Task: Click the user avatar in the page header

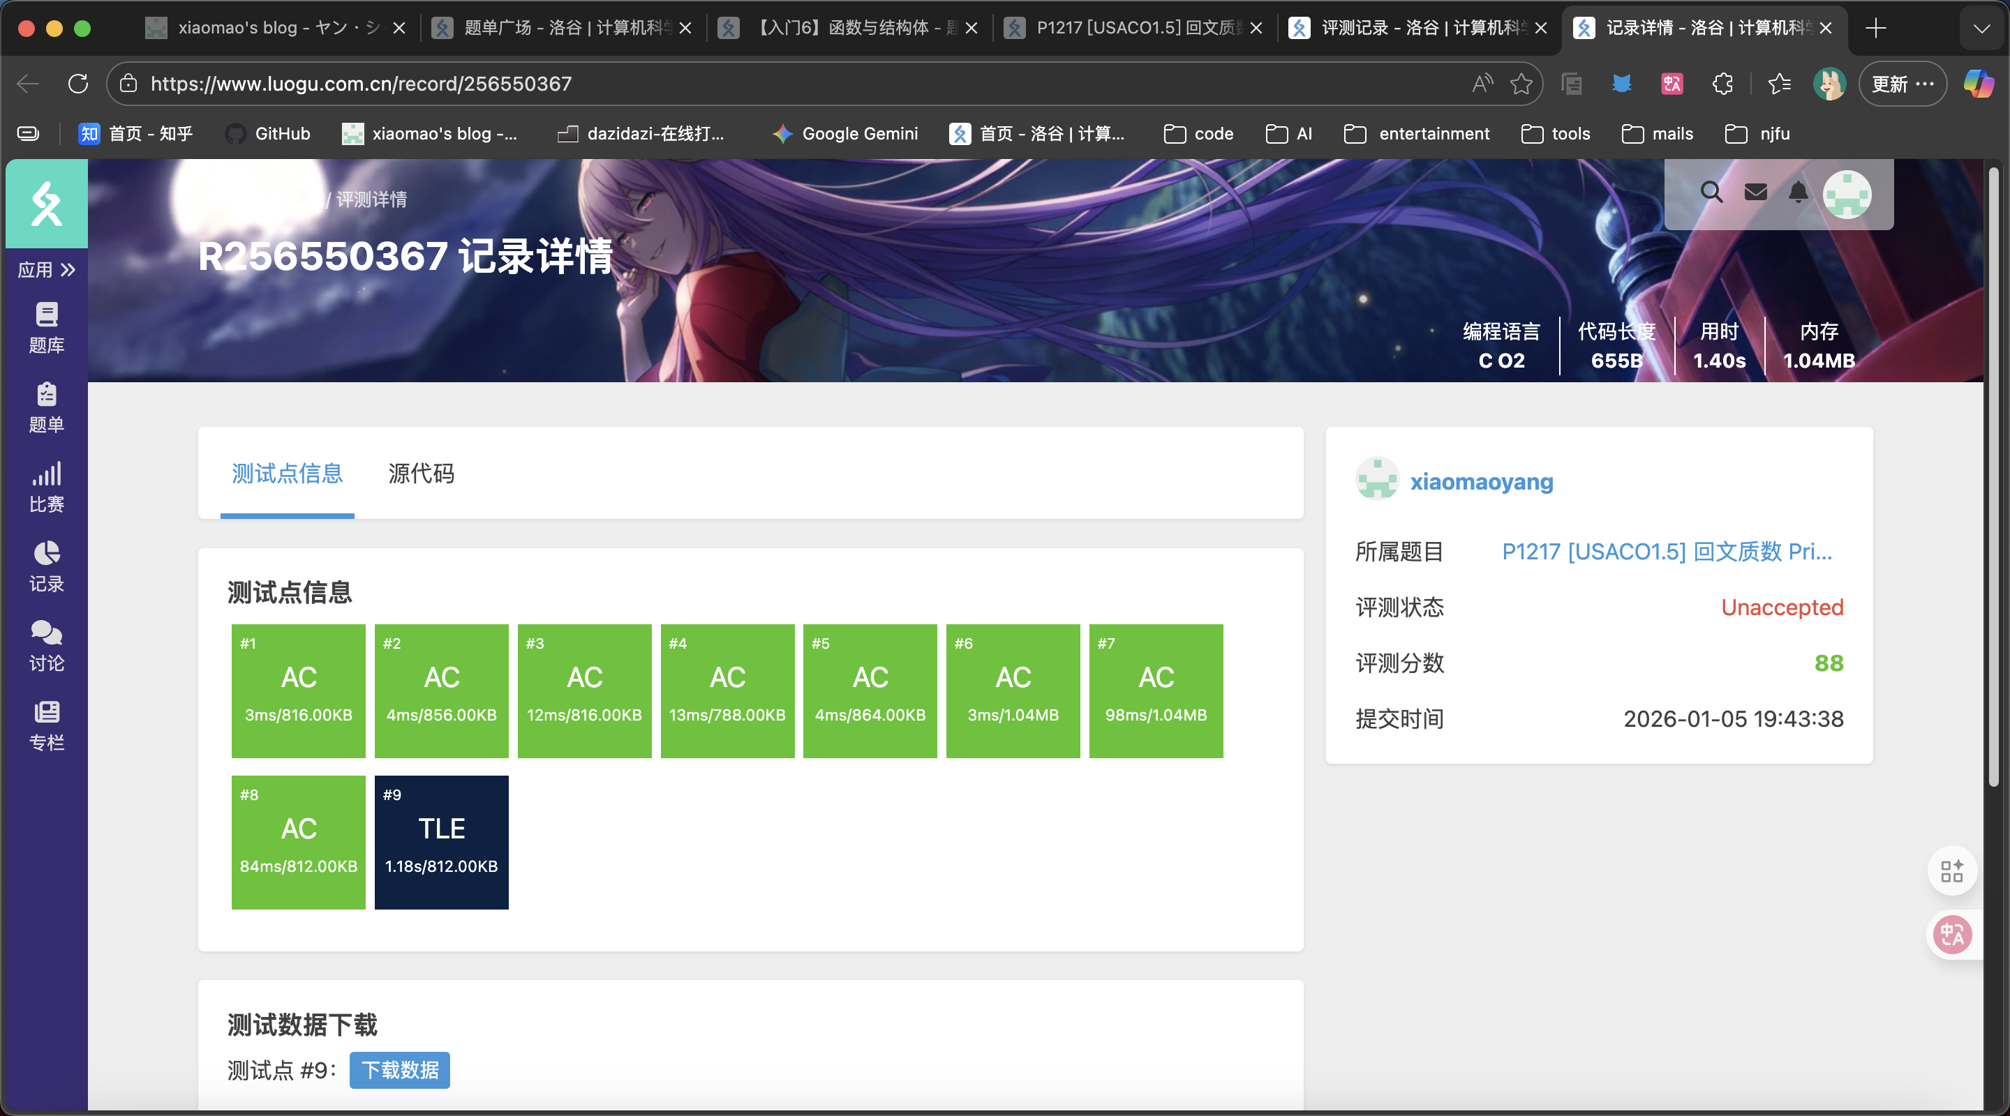Action: tap(1847, 194)
